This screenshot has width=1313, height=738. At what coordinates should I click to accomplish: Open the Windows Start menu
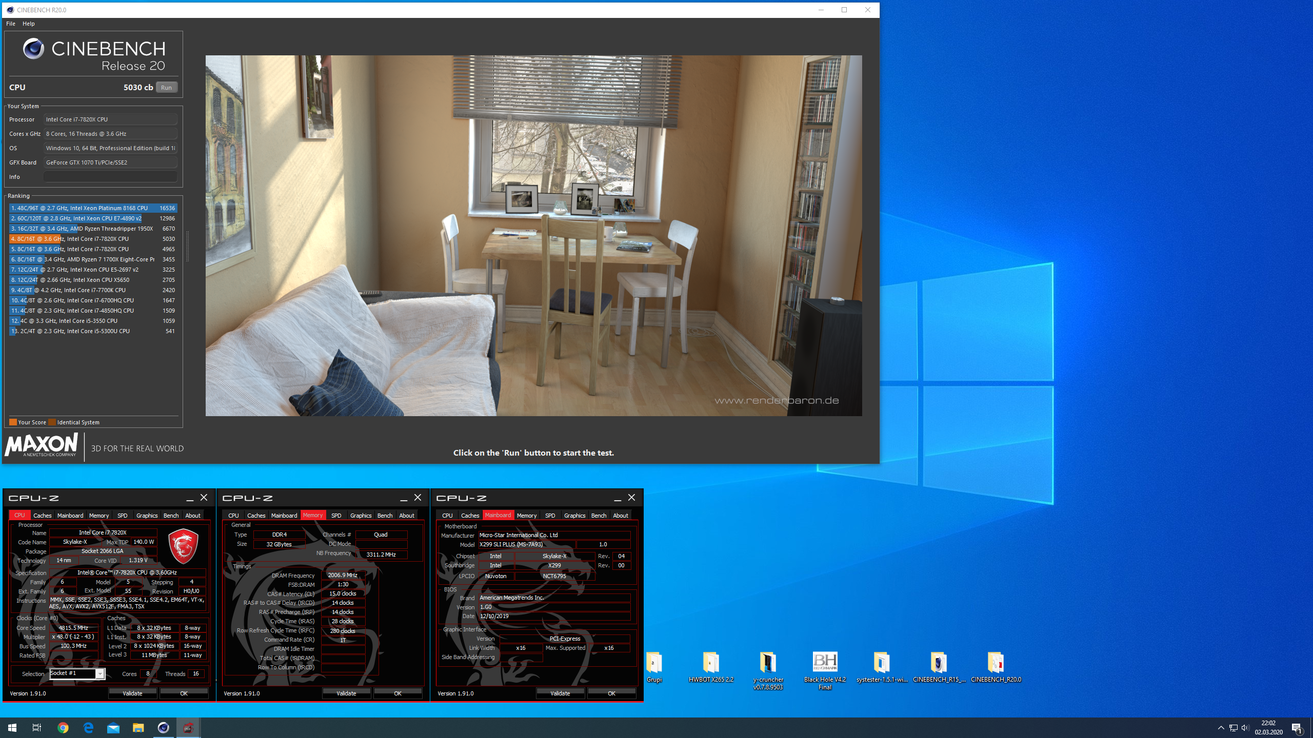point(12,727)
